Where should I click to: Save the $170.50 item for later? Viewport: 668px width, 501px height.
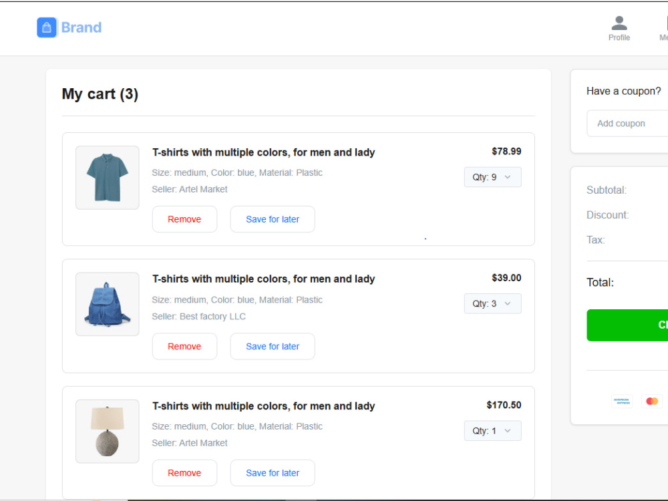click(x=273, y=473)
